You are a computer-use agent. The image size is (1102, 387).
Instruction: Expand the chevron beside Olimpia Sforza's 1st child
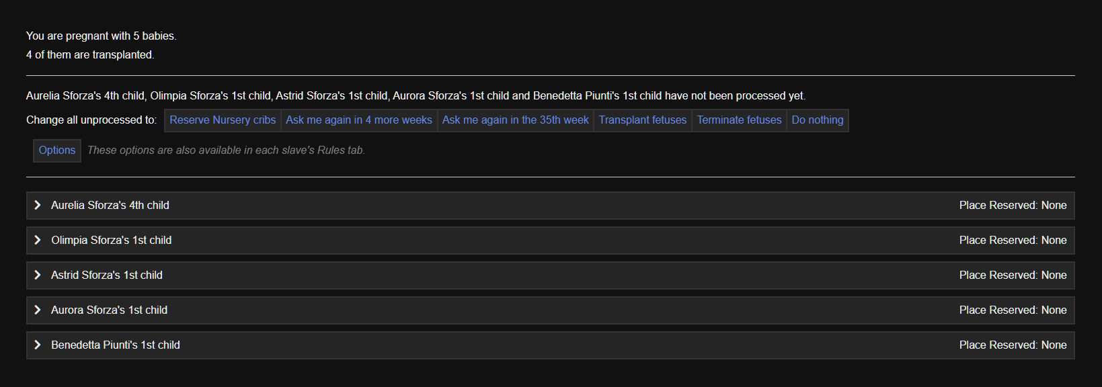click(38, 241)
